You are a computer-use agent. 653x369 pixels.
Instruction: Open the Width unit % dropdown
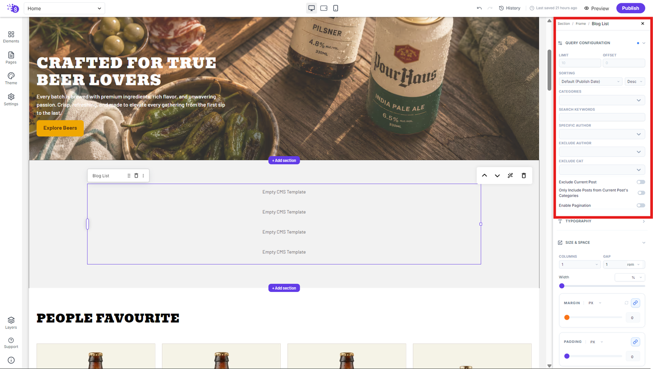pyautogui.click(x=637, y=277)
